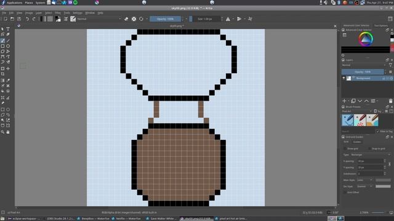Select the Line tool
This screenshot has width=394, height=221.
coord(8,41)
